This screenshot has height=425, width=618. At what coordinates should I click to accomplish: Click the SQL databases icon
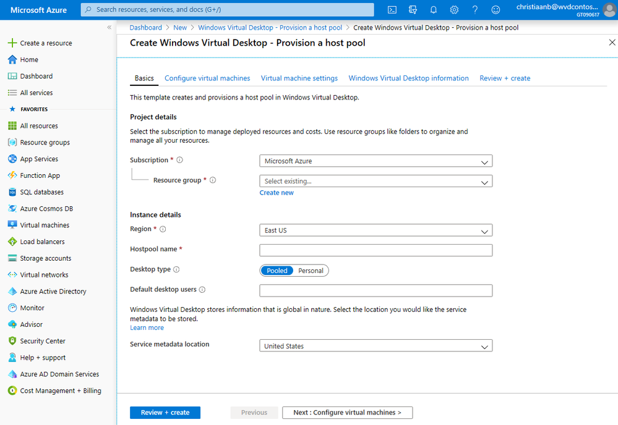tap(12, 192)
